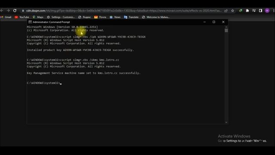The height and width of the screenshot is (155, 275).
Task: Click the Command Prompt scrollbar thumb
Action: (x=226, y=31)
